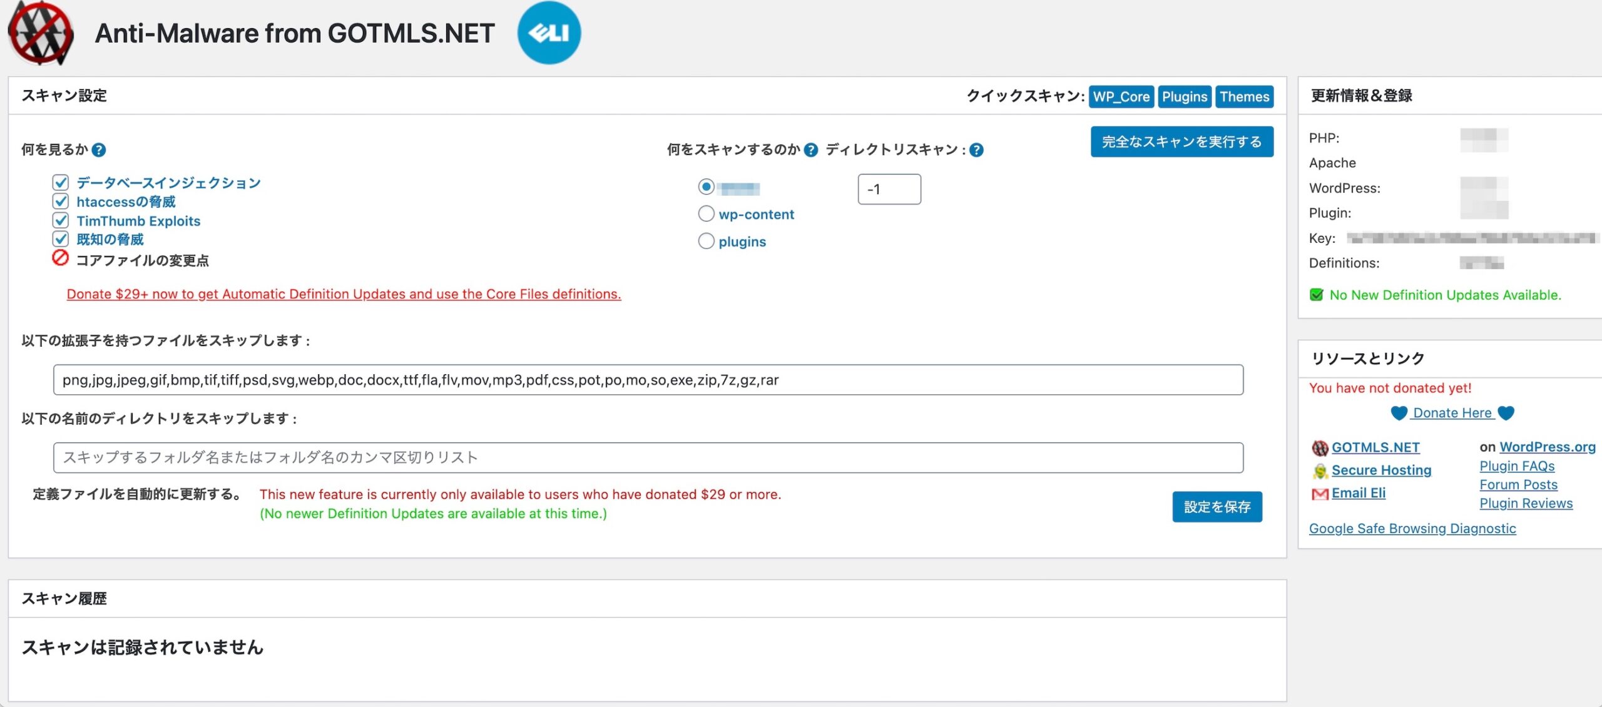Run Themes quick scan
Screen dimensions: 1602x707
[x=1244, y=97]
